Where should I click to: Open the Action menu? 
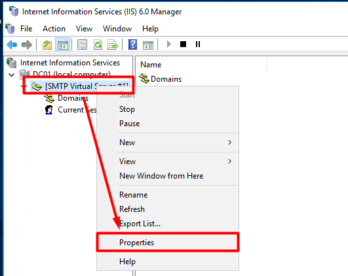coord(54,29)
